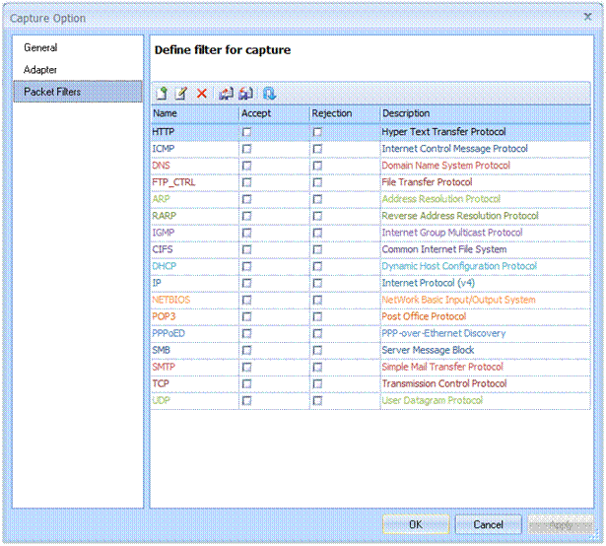Click 'PPP-over-Ethernet Discovery' description
Image resolution: width=606 pixels, height=546 pixels.
[x=443, y=333]
